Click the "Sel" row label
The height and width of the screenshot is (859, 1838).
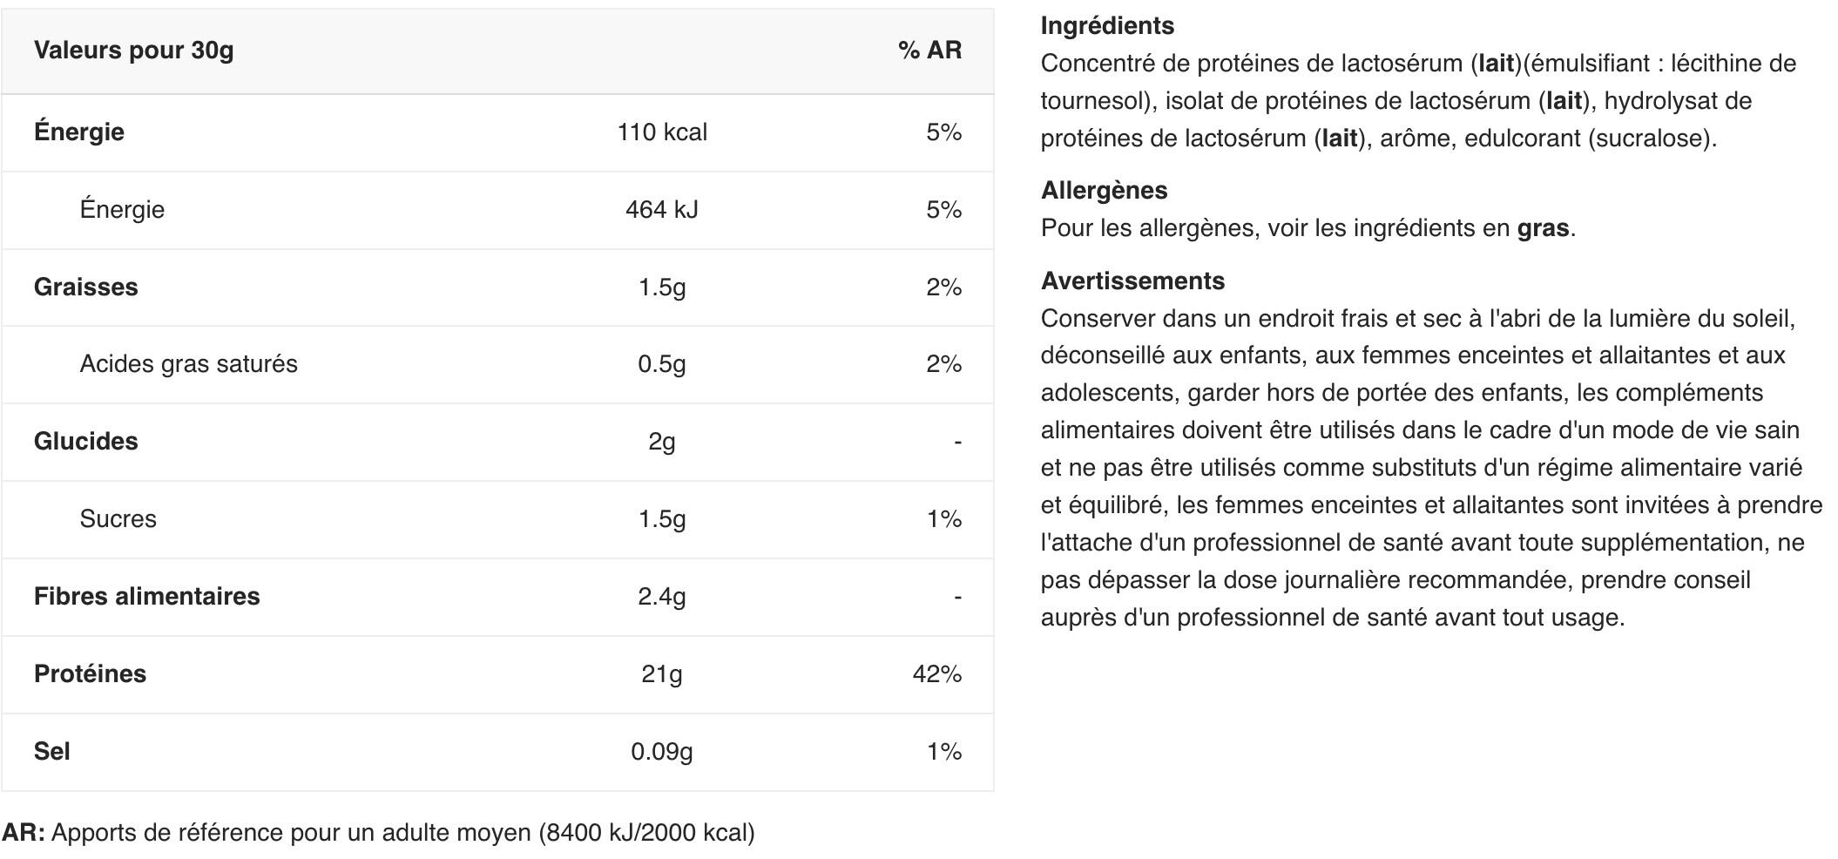click(x=51, y=752)
